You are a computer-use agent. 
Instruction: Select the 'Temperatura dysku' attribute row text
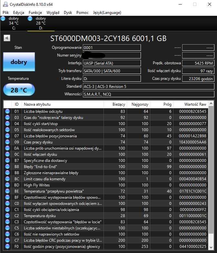(x=40, y=216)
